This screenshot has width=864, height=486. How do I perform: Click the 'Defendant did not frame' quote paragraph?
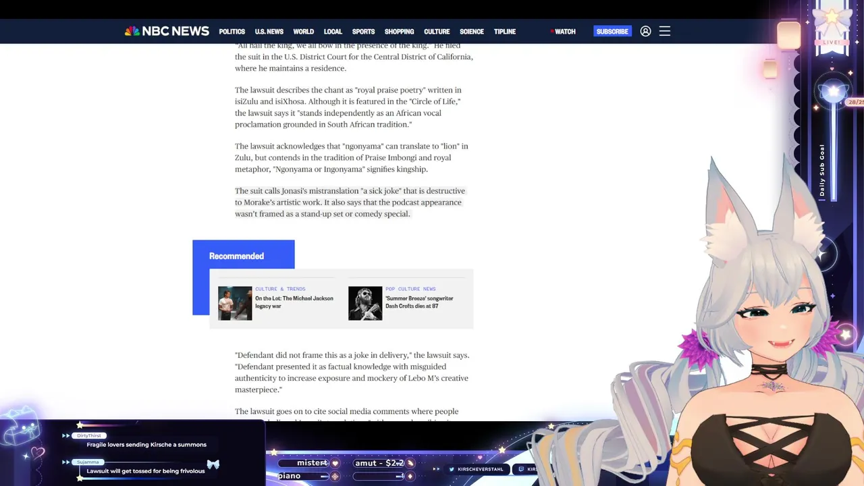(352, 372)
